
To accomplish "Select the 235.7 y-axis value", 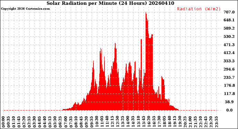I will coord(229,77).
